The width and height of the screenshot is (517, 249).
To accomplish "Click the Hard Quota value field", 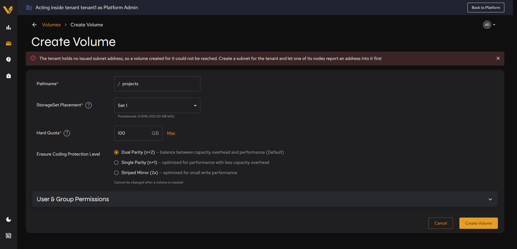I will pyautogui.click(x=138, y=133).
